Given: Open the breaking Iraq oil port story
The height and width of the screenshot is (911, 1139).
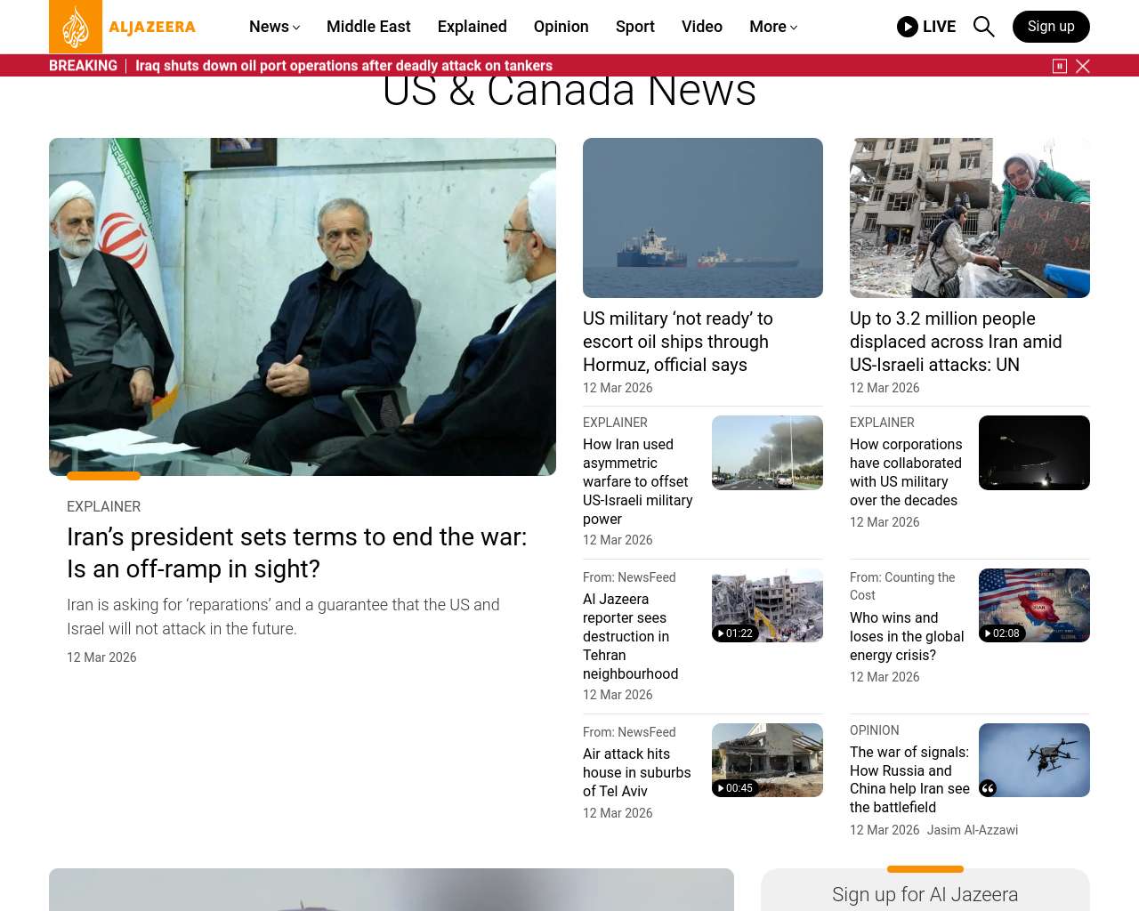Looking at the screenshot, I should 343,66.
